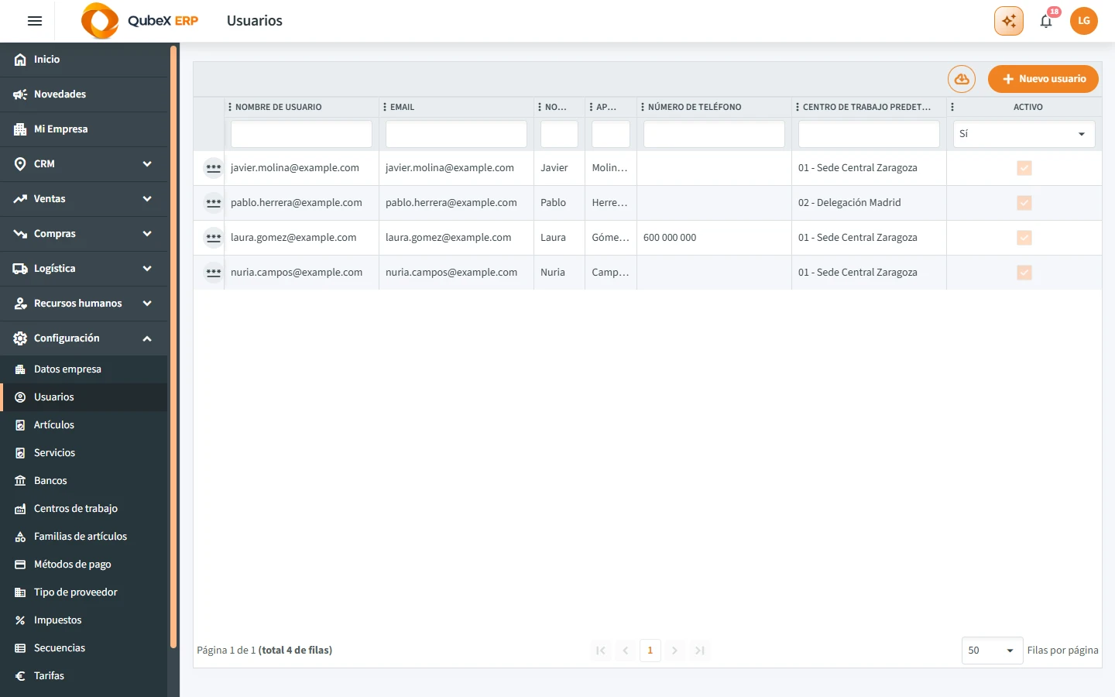
Task: Open row actions for javier.molina@example.com
Action: pyautogui.click(x=214, y=168)
